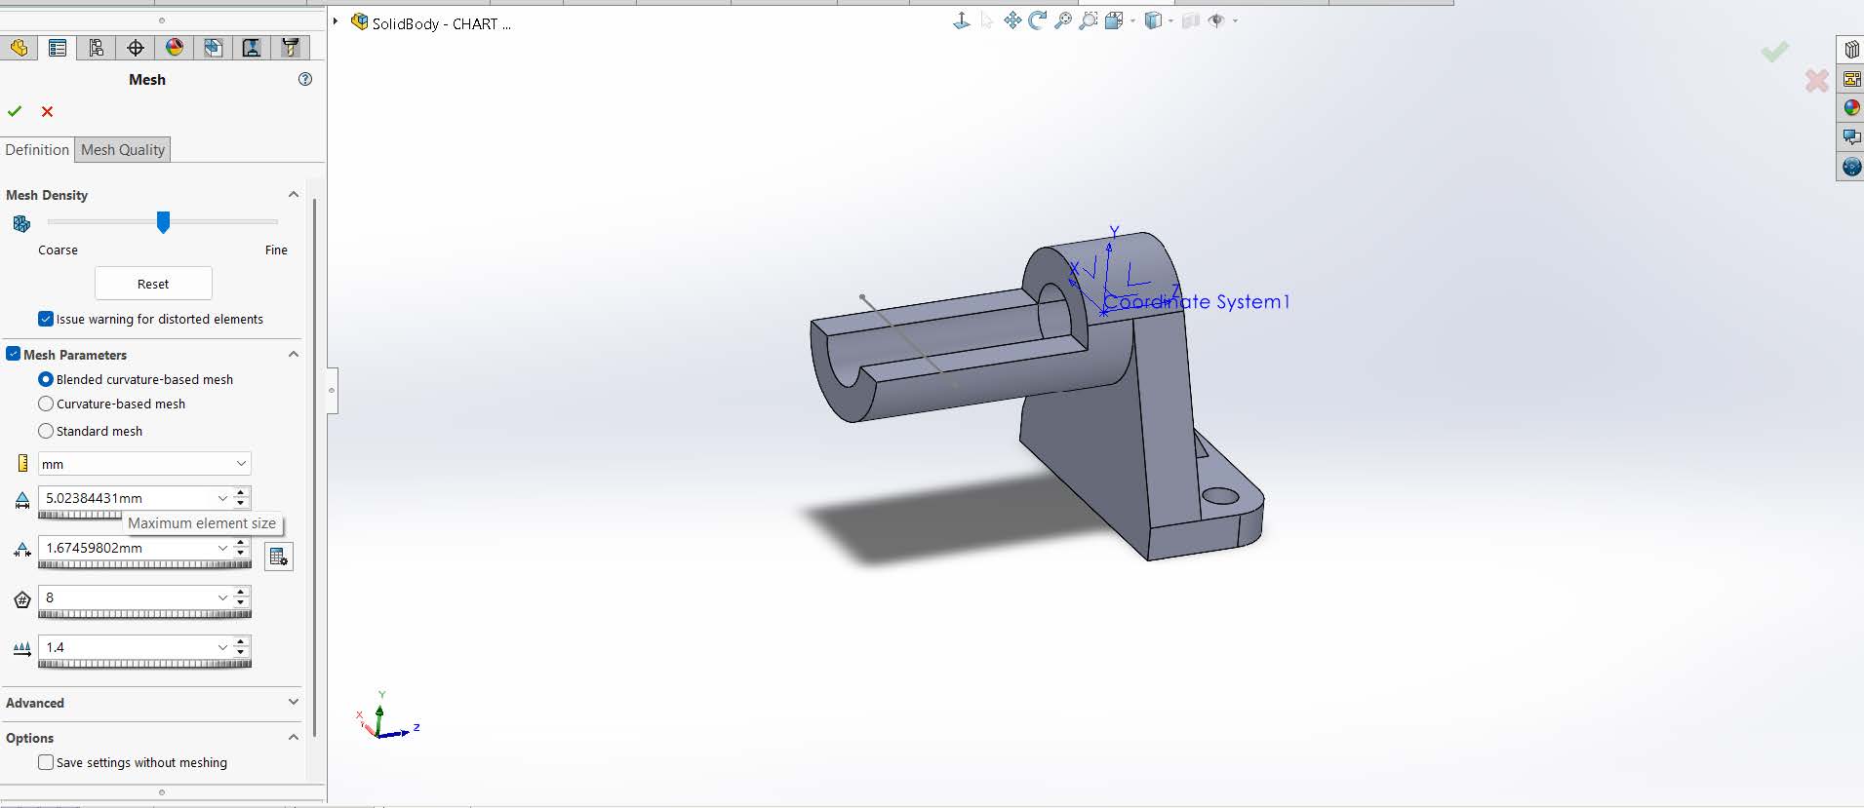1864x808 pixels.
Task: Click the Mesh Density slider handle
Action: [164, 223]
